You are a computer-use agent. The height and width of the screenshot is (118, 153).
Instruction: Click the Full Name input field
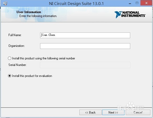[85, 35]
